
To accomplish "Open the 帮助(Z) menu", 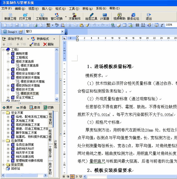I will 114,9.
